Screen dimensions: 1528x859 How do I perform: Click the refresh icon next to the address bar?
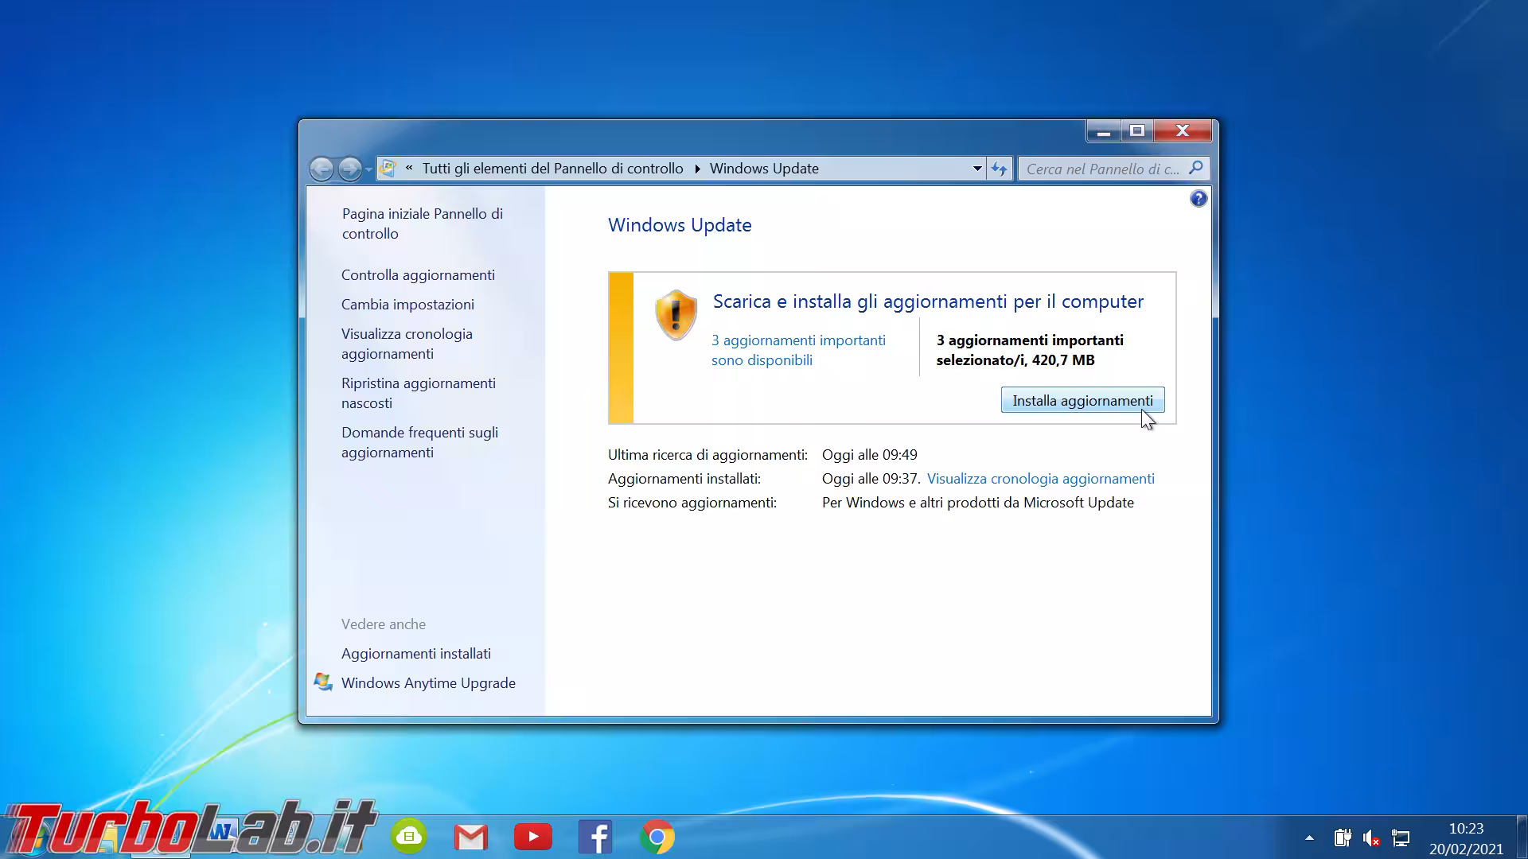1000,168
